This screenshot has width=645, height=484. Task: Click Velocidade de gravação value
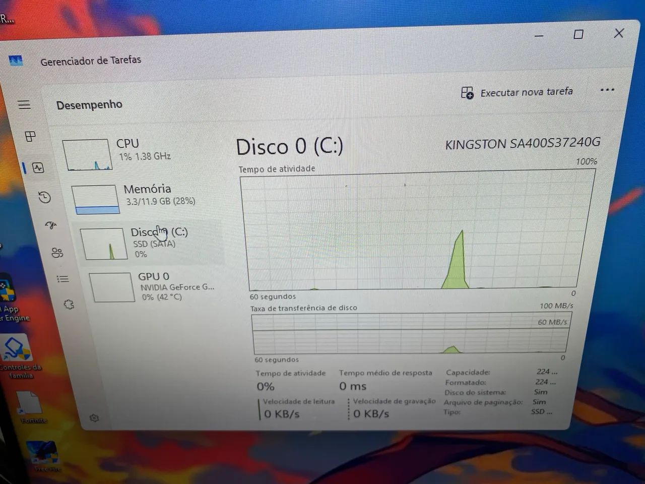[371, 414]
